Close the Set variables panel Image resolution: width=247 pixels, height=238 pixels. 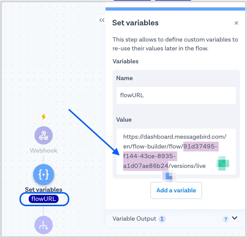(x=236, y=23)
